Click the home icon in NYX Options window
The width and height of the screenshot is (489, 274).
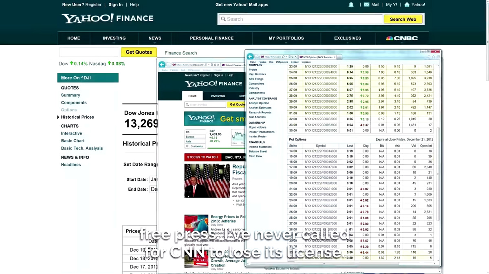pyautogui.click(x=429, y=57)
